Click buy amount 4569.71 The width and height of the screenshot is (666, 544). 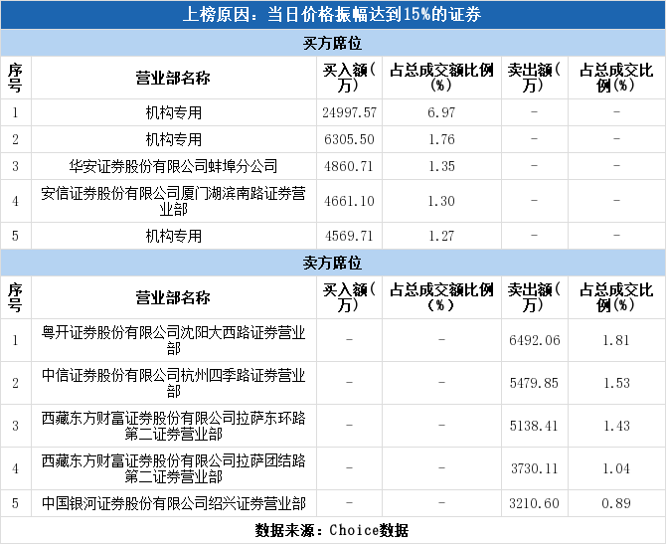tap(349, 236)
